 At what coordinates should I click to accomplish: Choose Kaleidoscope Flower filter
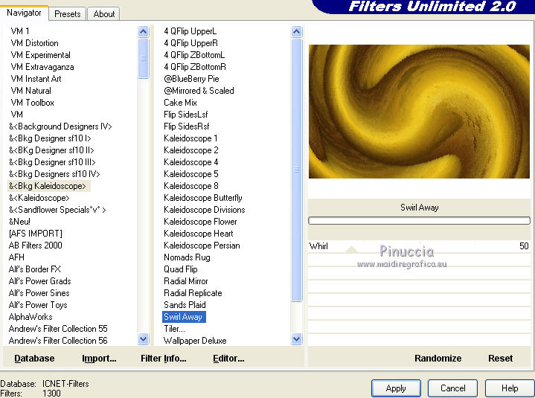tap(200, 222)
